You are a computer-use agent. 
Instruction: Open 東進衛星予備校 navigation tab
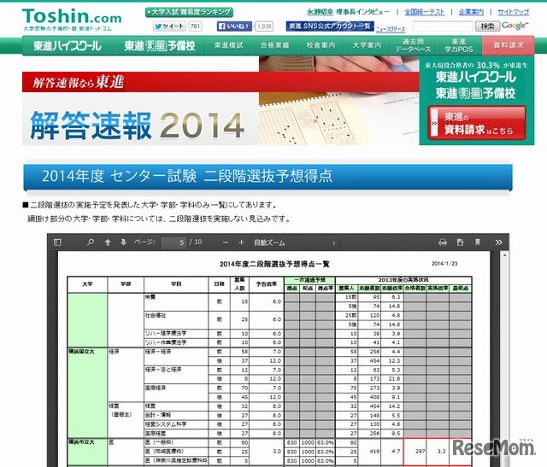click(x=160, y=45)
